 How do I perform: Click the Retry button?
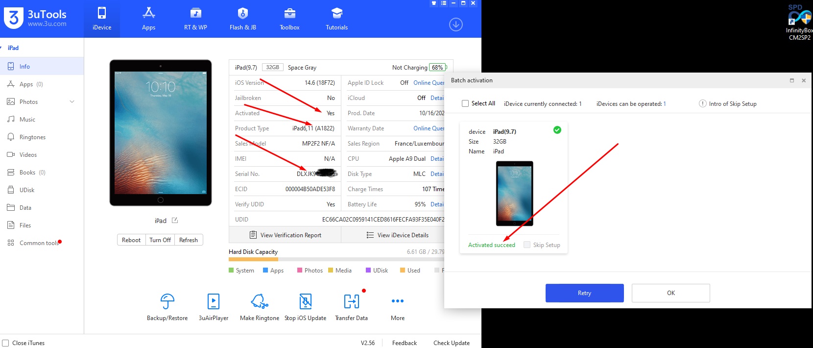[585, 293]
